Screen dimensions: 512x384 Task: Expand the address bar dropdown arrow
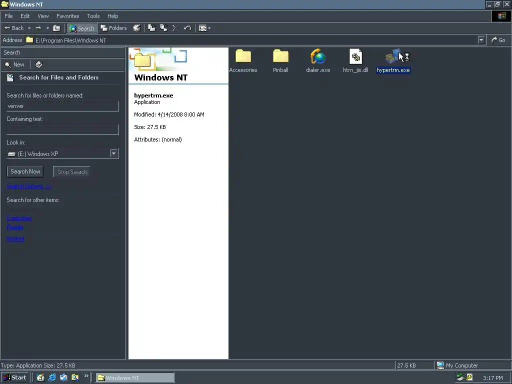click(481, 40)
